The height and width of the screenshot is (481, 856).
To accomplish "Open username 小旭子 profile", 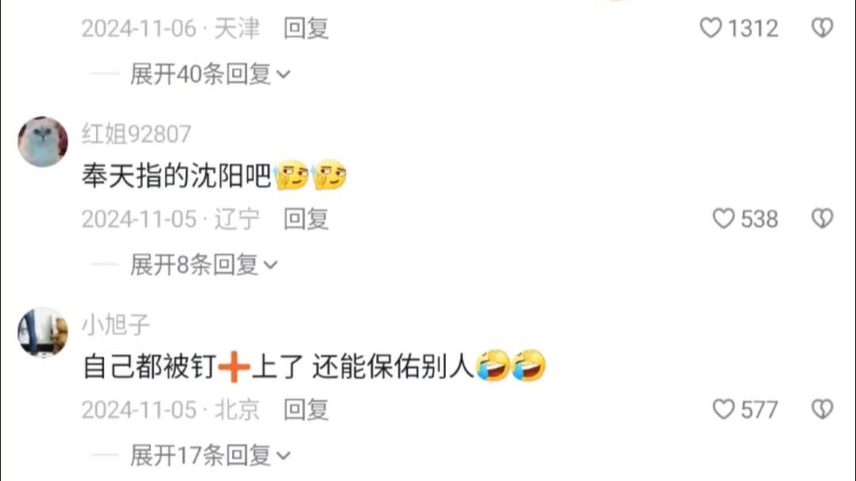I will pos(116,325).
